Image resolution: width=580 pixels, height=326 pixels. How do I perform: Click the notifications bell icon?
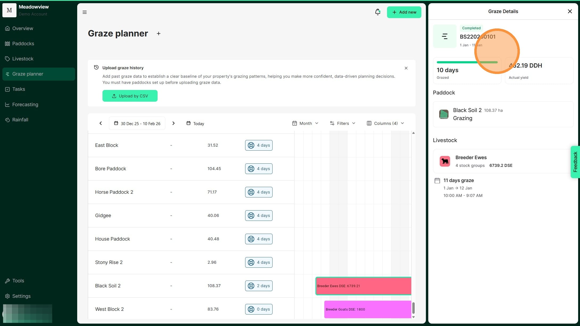pos(377,12)
